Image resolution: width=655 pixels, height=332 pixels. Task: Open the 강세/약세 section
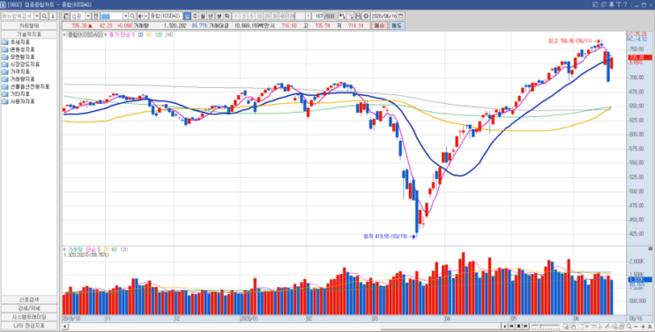pos(29,308)
